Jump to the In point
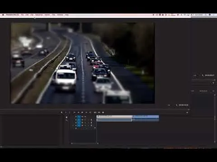 tap(74, 112)
